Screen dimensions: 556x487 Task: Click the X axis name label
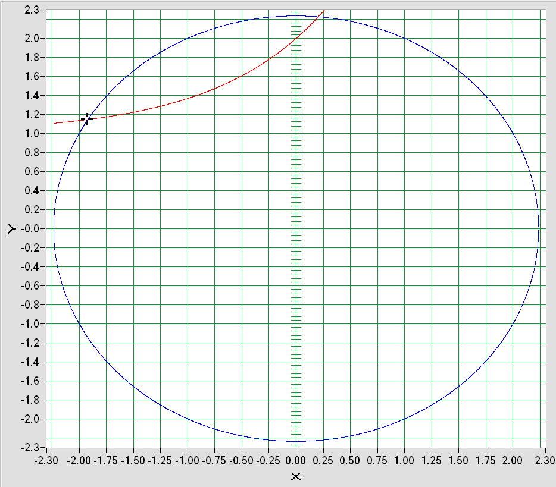[x=296, y=477]
